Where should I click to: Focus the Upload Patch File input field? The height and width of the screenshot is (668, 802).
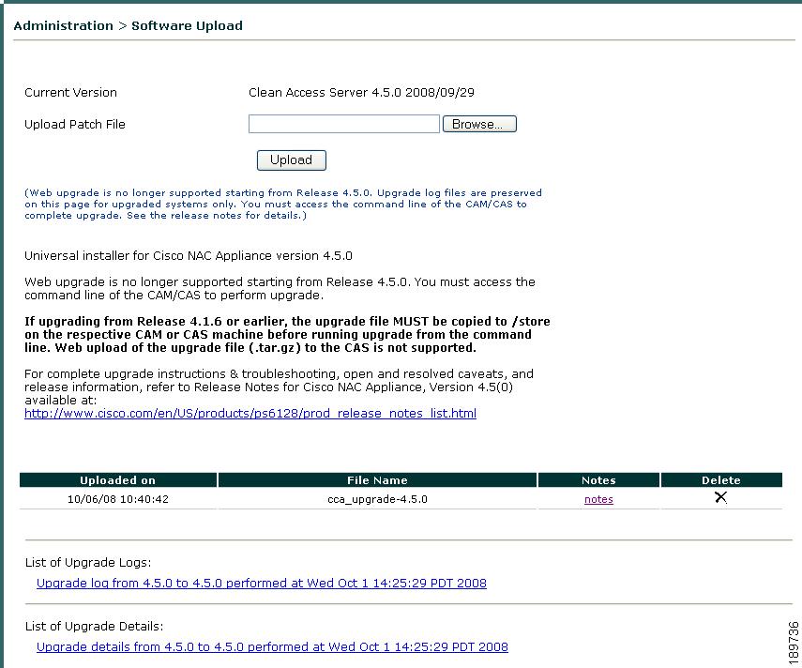343,124
